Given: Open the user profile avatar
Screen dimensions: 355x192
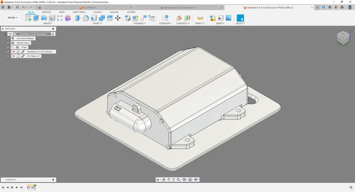Looking at the screenshot, I should (350, 7).
